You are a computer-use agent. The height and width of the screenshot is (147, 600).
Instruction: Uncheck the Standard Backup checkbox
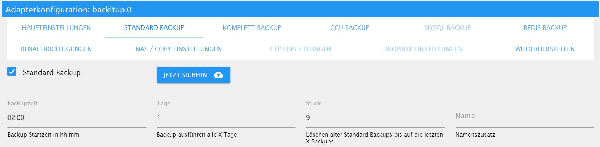(12, 72)
